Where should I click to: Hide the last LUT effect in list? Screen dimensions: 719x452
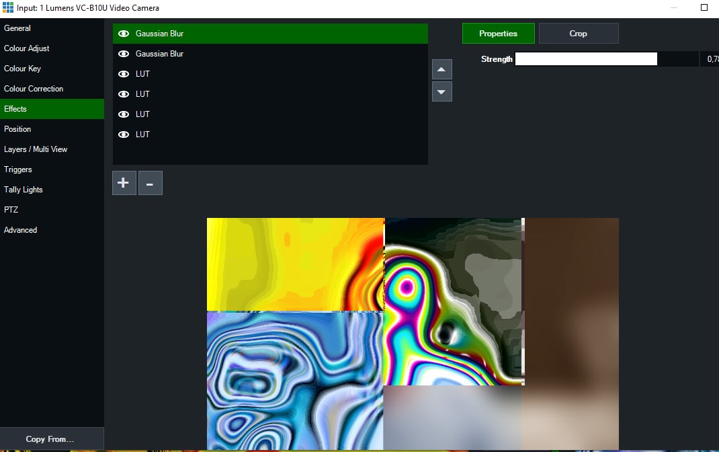point(124,135)
